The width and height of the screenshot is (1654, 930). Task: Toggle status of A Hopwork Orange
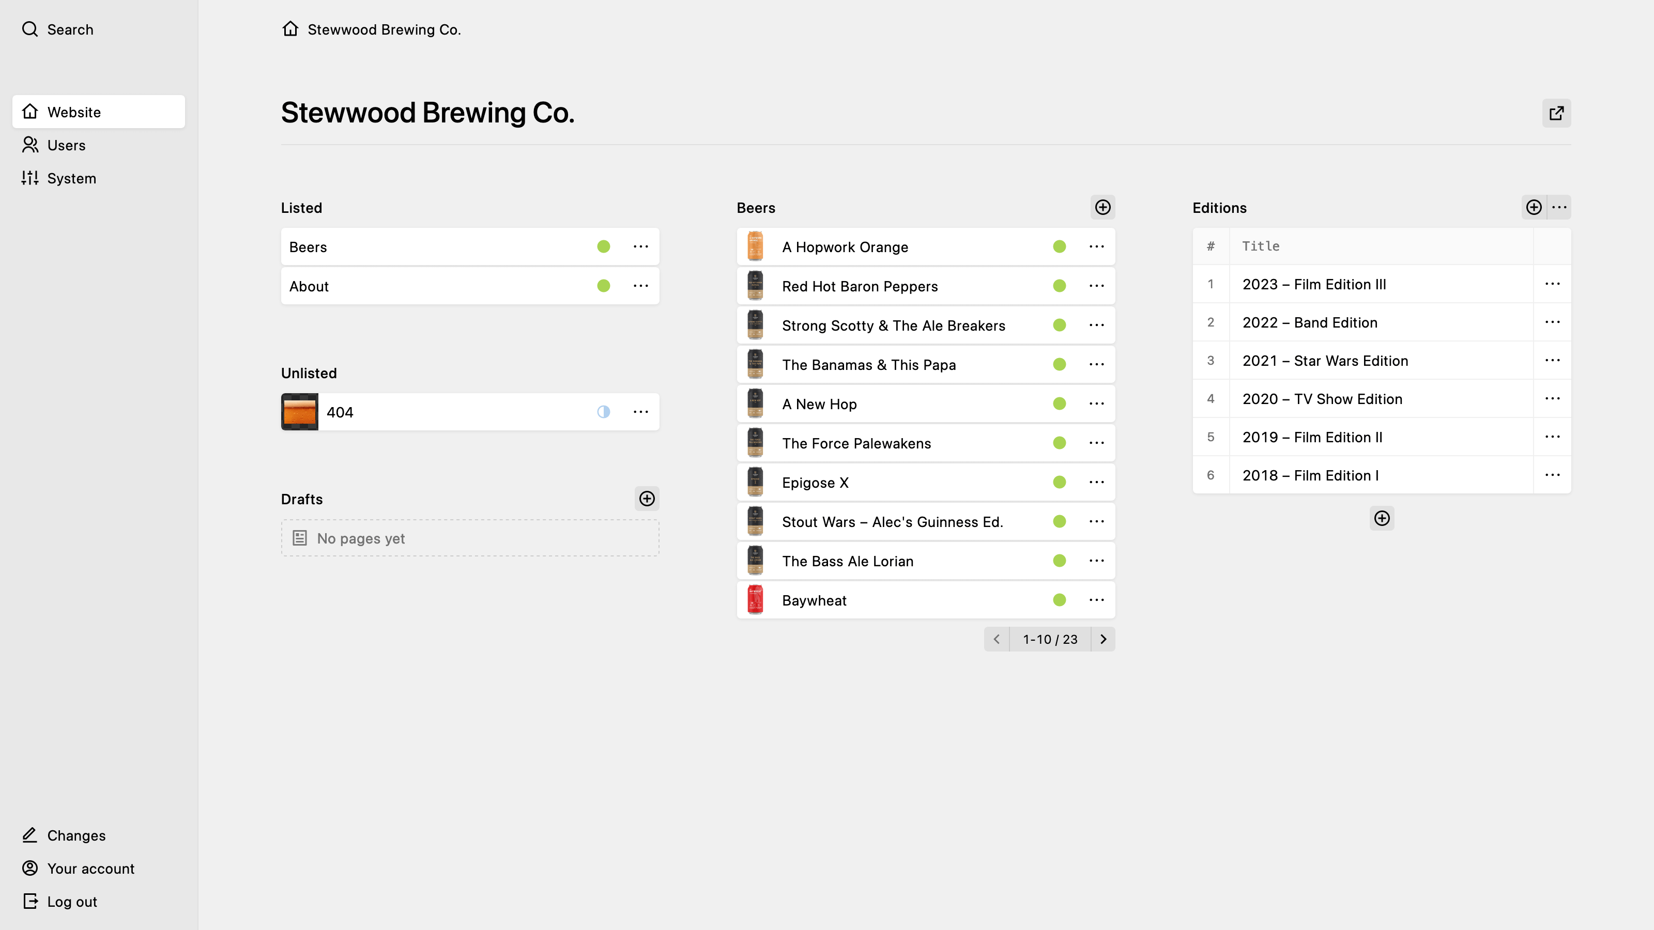click(x=1060, y=246)
